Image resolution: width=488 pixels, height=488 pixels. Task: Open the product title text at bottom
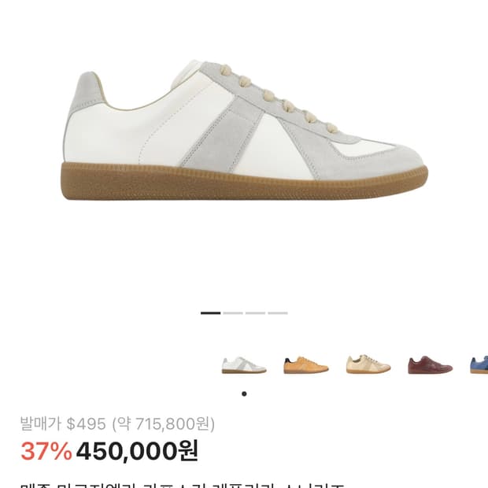[x=183, y=485]
